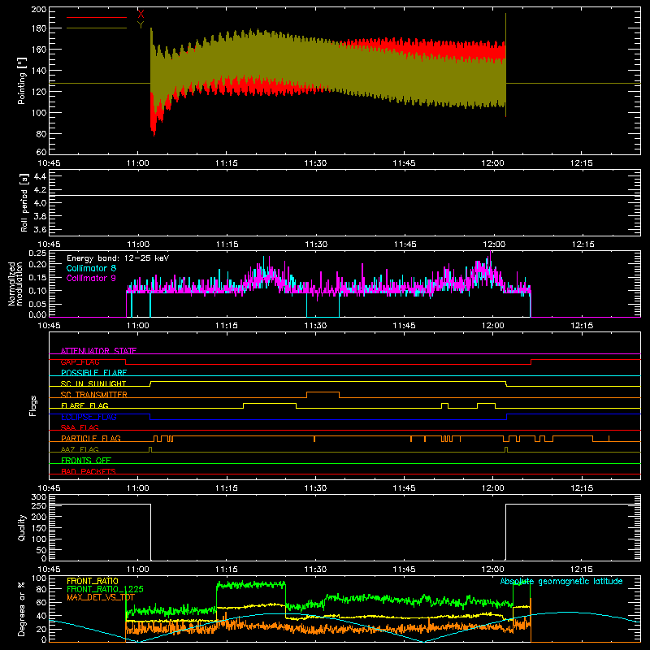Select the Flags axis title
Viewport: 650px width, 650px height.
click(x=32, y=405)
